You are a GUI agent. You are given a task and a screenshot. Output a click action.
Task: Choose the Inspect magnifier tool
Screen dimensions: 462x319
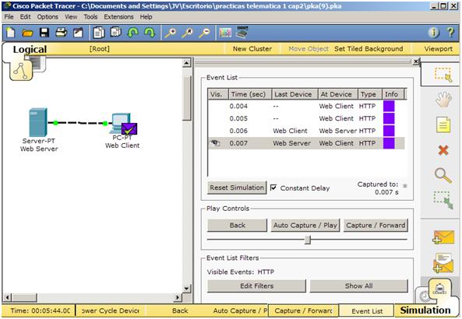(x=443, y=175)
